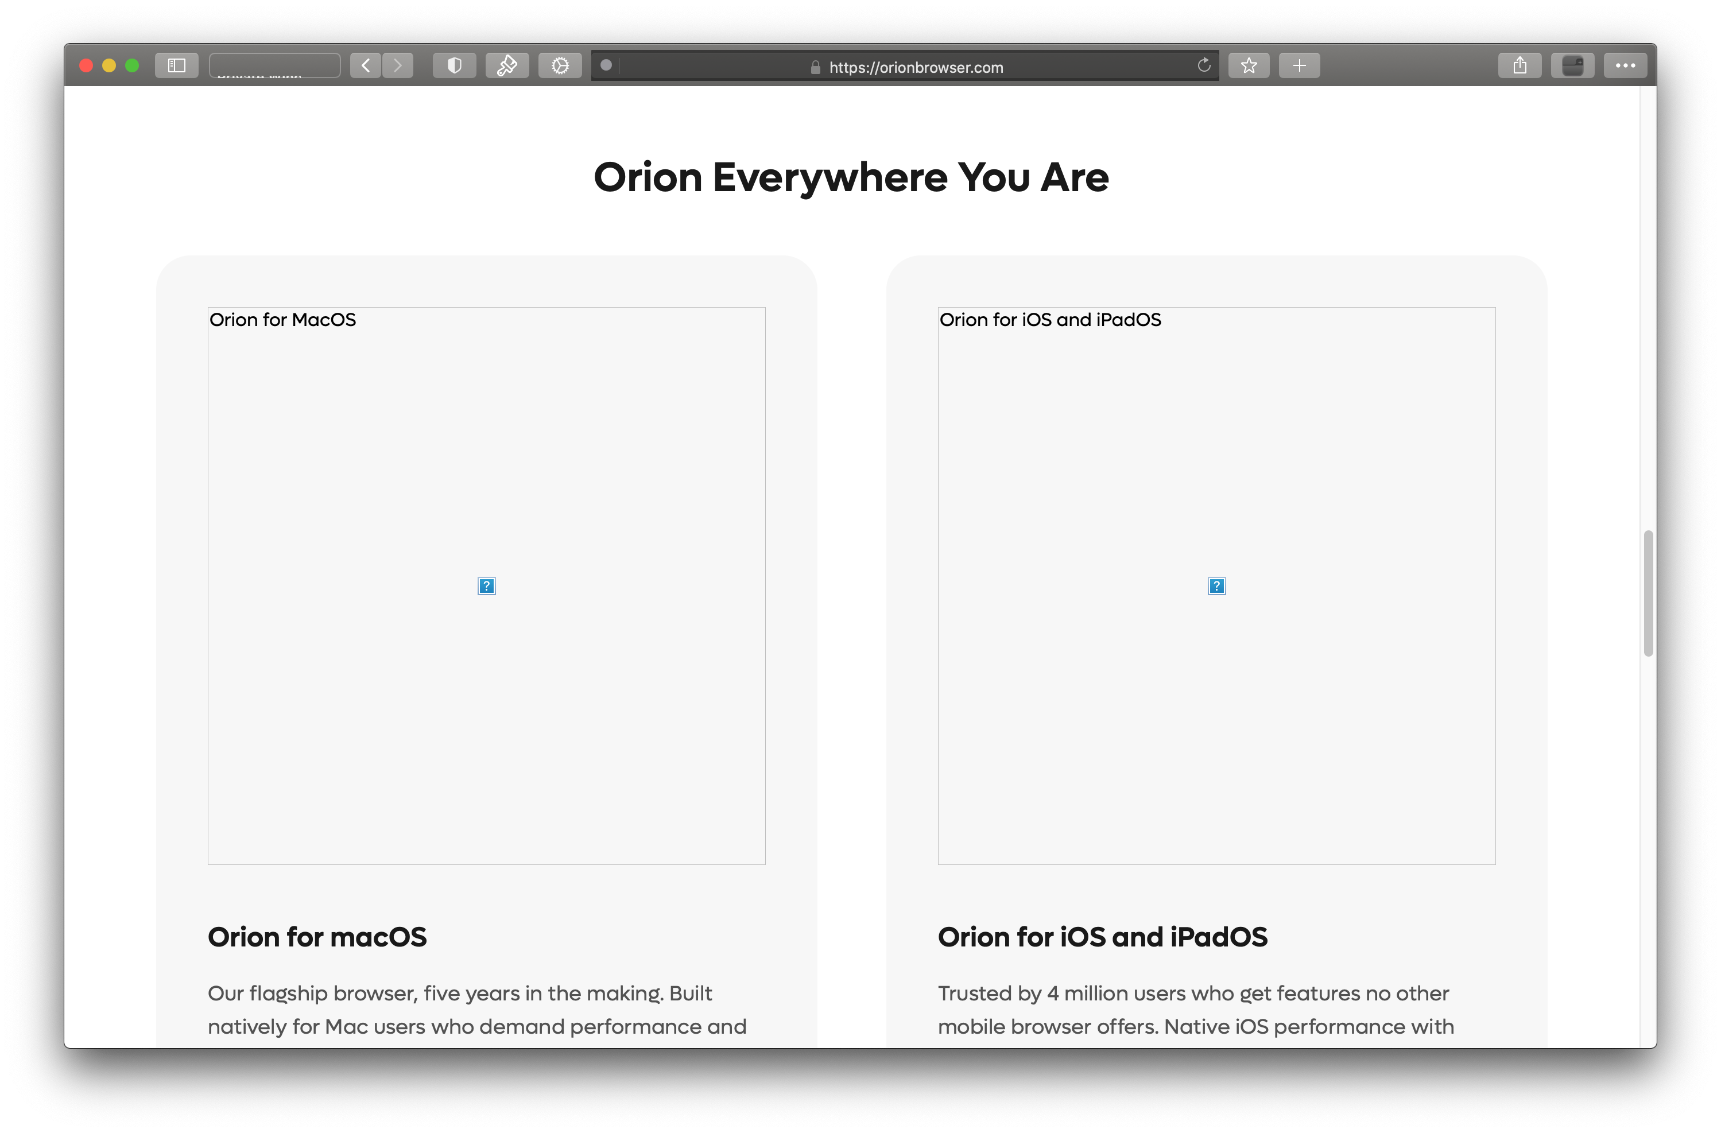Open the share menu
The image size is (1721, 1133).
(x=1520, y=66)
